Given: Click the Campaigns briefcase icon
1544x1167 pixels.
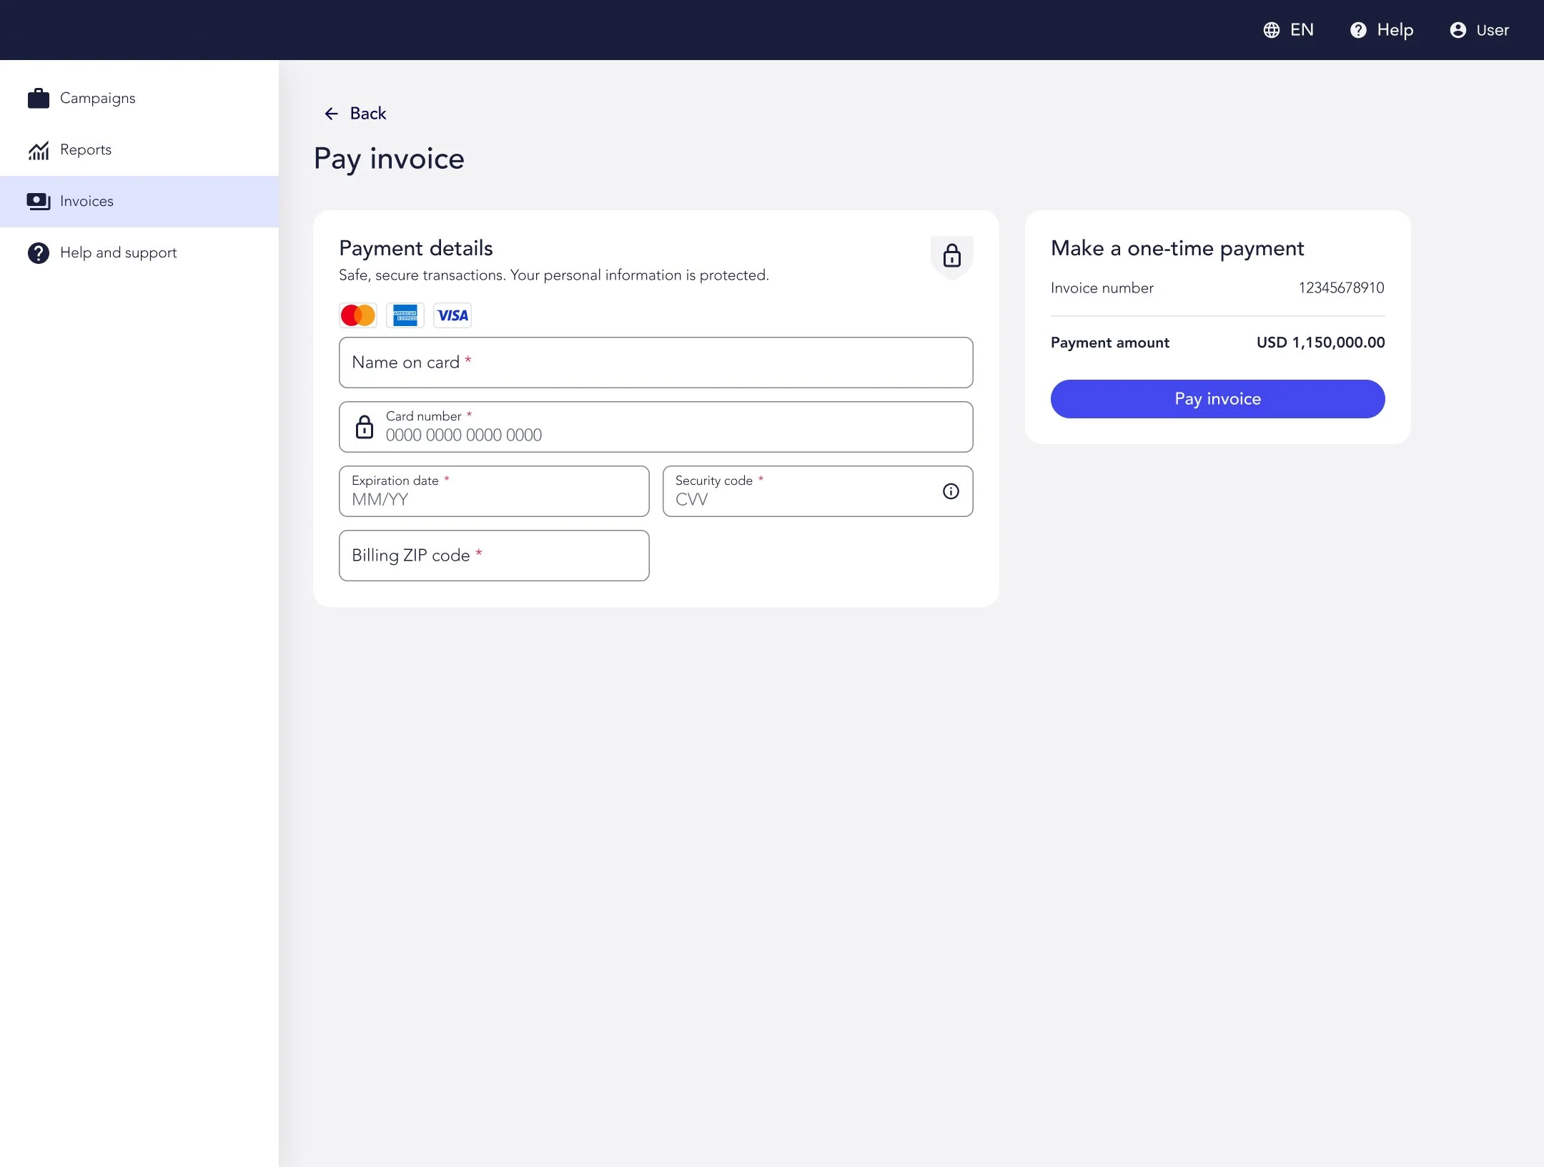Looking at the screenshot, I should click(39, 98).
